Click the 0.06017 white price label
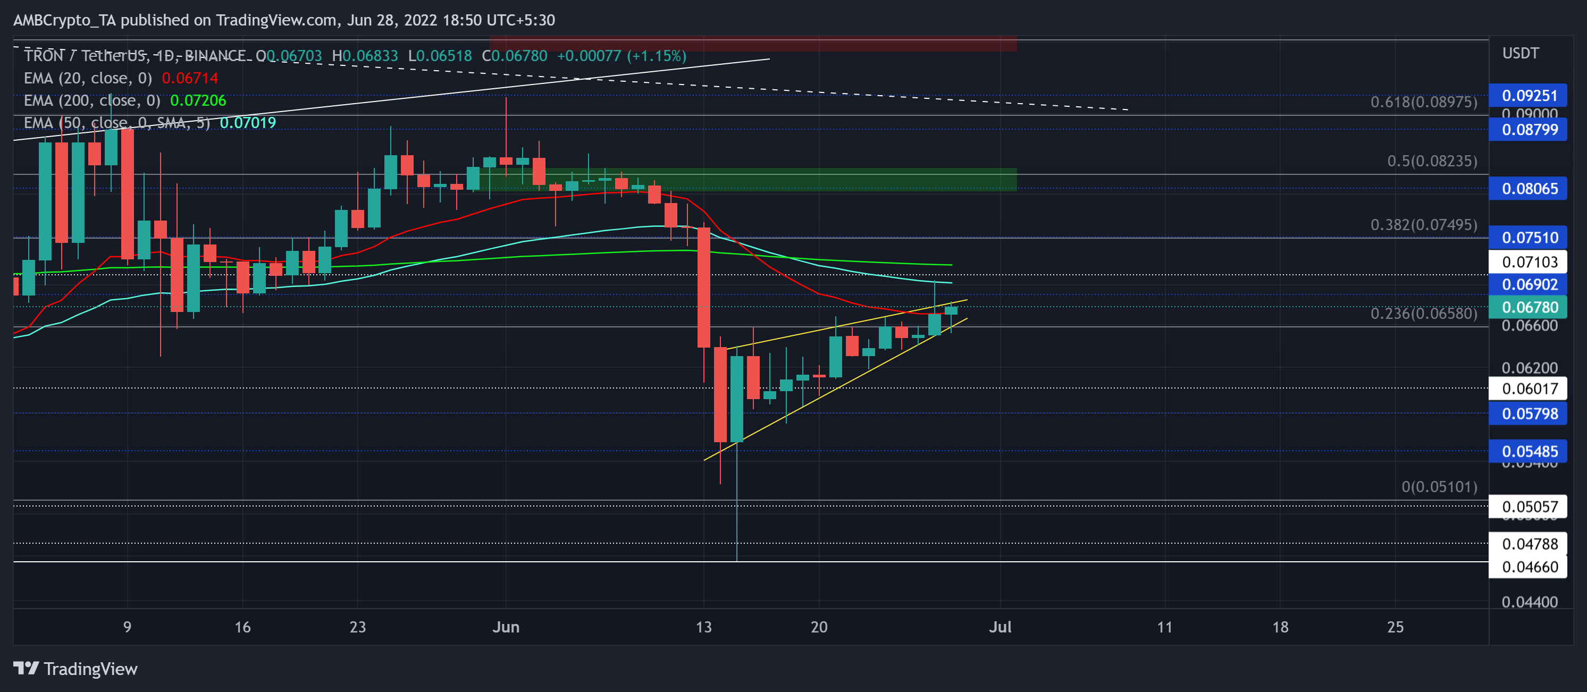Image resolution: width=1587 pixels, height=692 pixels. 1528,389
